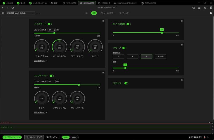
Task: Click the compressor threshold slider handle
Action: tap(79, 85)
